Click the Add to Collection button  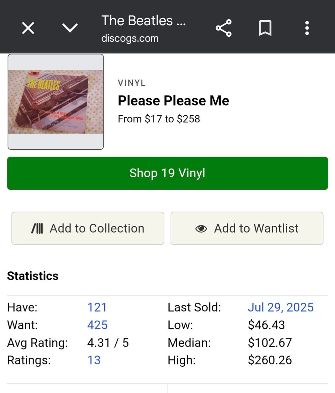(x=88, y=228)
